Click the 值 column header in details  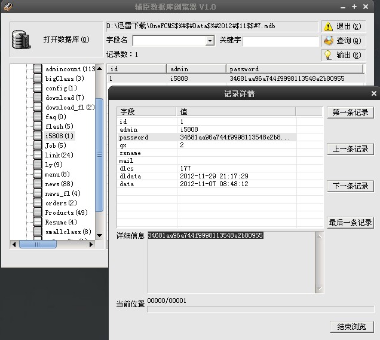click(236, 112)
